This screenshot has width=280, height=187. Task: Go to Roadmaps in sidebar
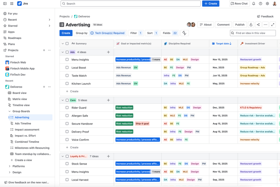coord(15,38)
